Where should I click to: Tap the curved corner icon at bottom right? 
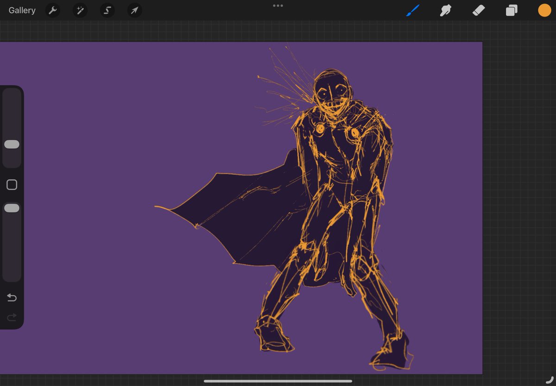550,380
